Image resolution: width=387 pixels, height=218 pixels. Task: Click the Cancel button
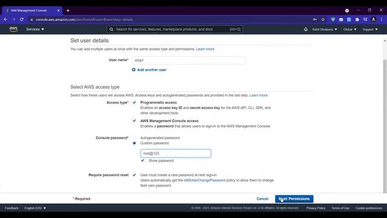pos(262,199)
